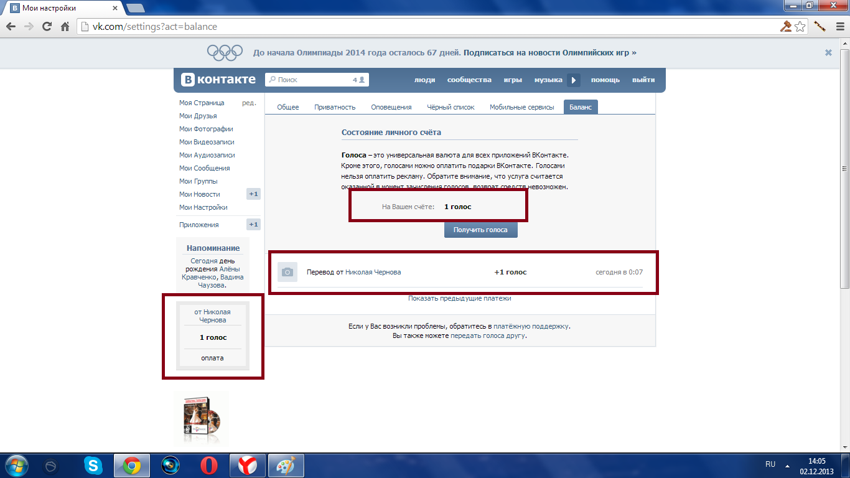Launch Opera from the taskbar

(x=208, y=466)
